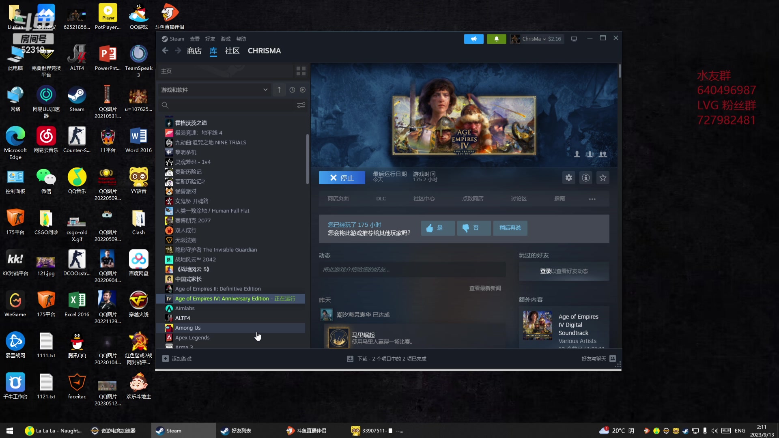The image size is (779, 438).
Task: Open the advanced filter settings icon
Action: pyautogui.click(x=301, y=105)
